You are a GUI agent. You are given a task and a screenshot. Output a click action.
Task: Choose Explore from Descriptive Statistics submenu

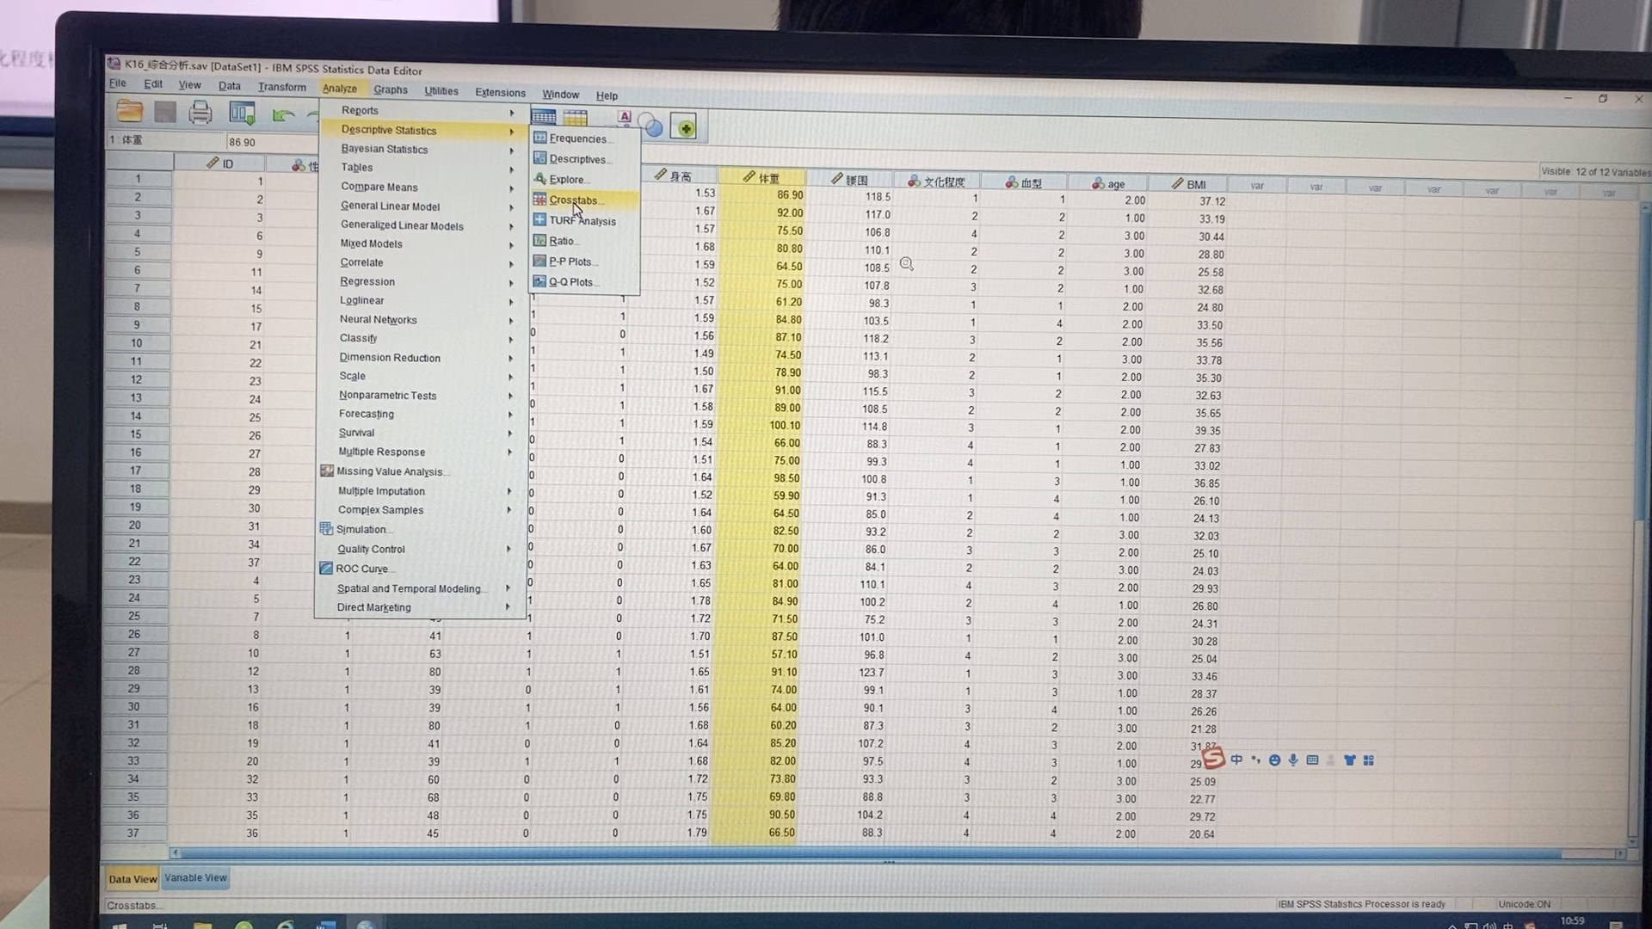[x=566, y=180]
